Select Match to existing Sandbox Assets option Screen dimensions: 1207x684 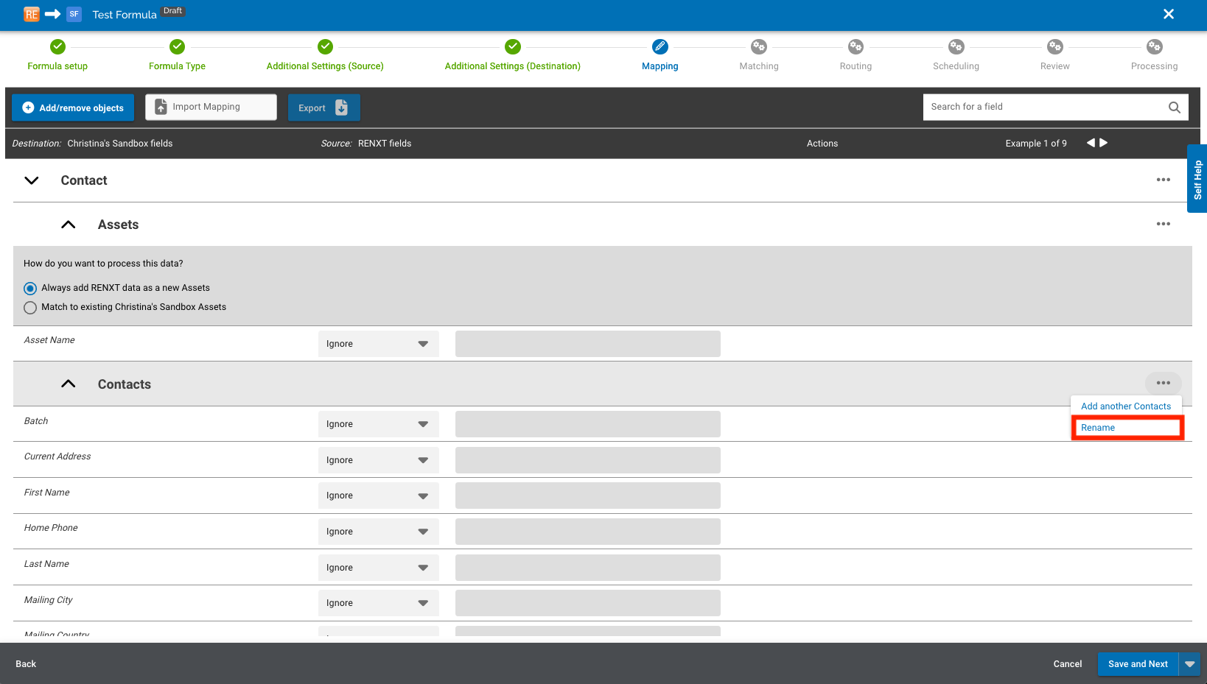30,308
